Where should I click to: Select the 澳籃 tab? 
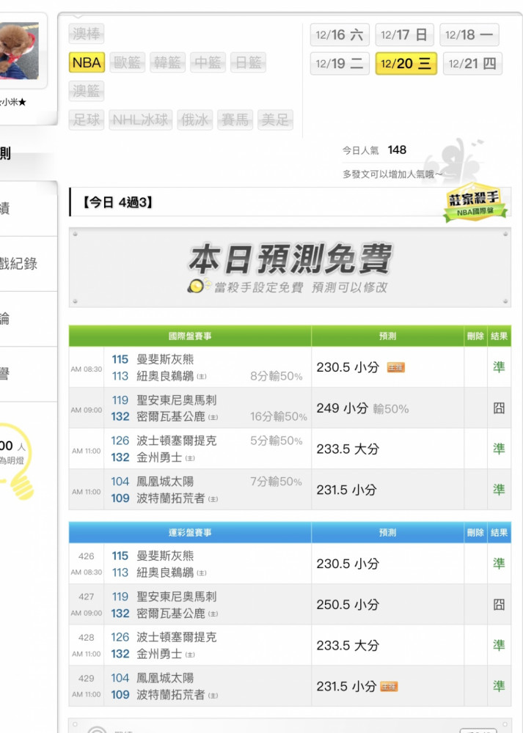(x=87, y=91)
